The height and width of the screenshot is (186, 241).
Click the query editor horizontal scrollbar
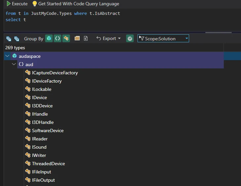pos(219,32)
